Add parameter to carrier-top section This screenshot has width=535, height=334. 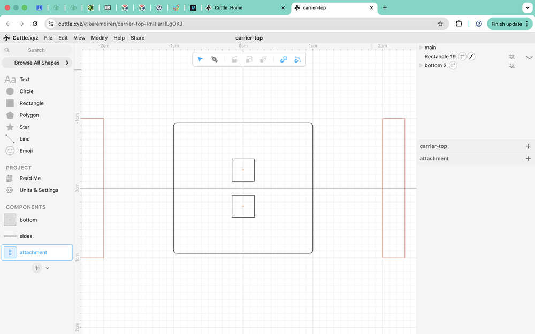528,146
